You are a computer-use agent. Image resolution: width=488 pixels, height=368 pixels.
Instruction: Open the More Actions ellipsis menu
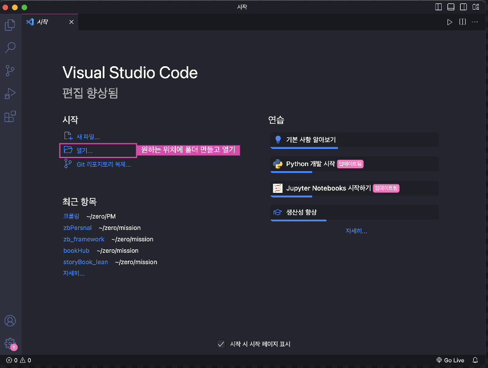tap(475, 22)
